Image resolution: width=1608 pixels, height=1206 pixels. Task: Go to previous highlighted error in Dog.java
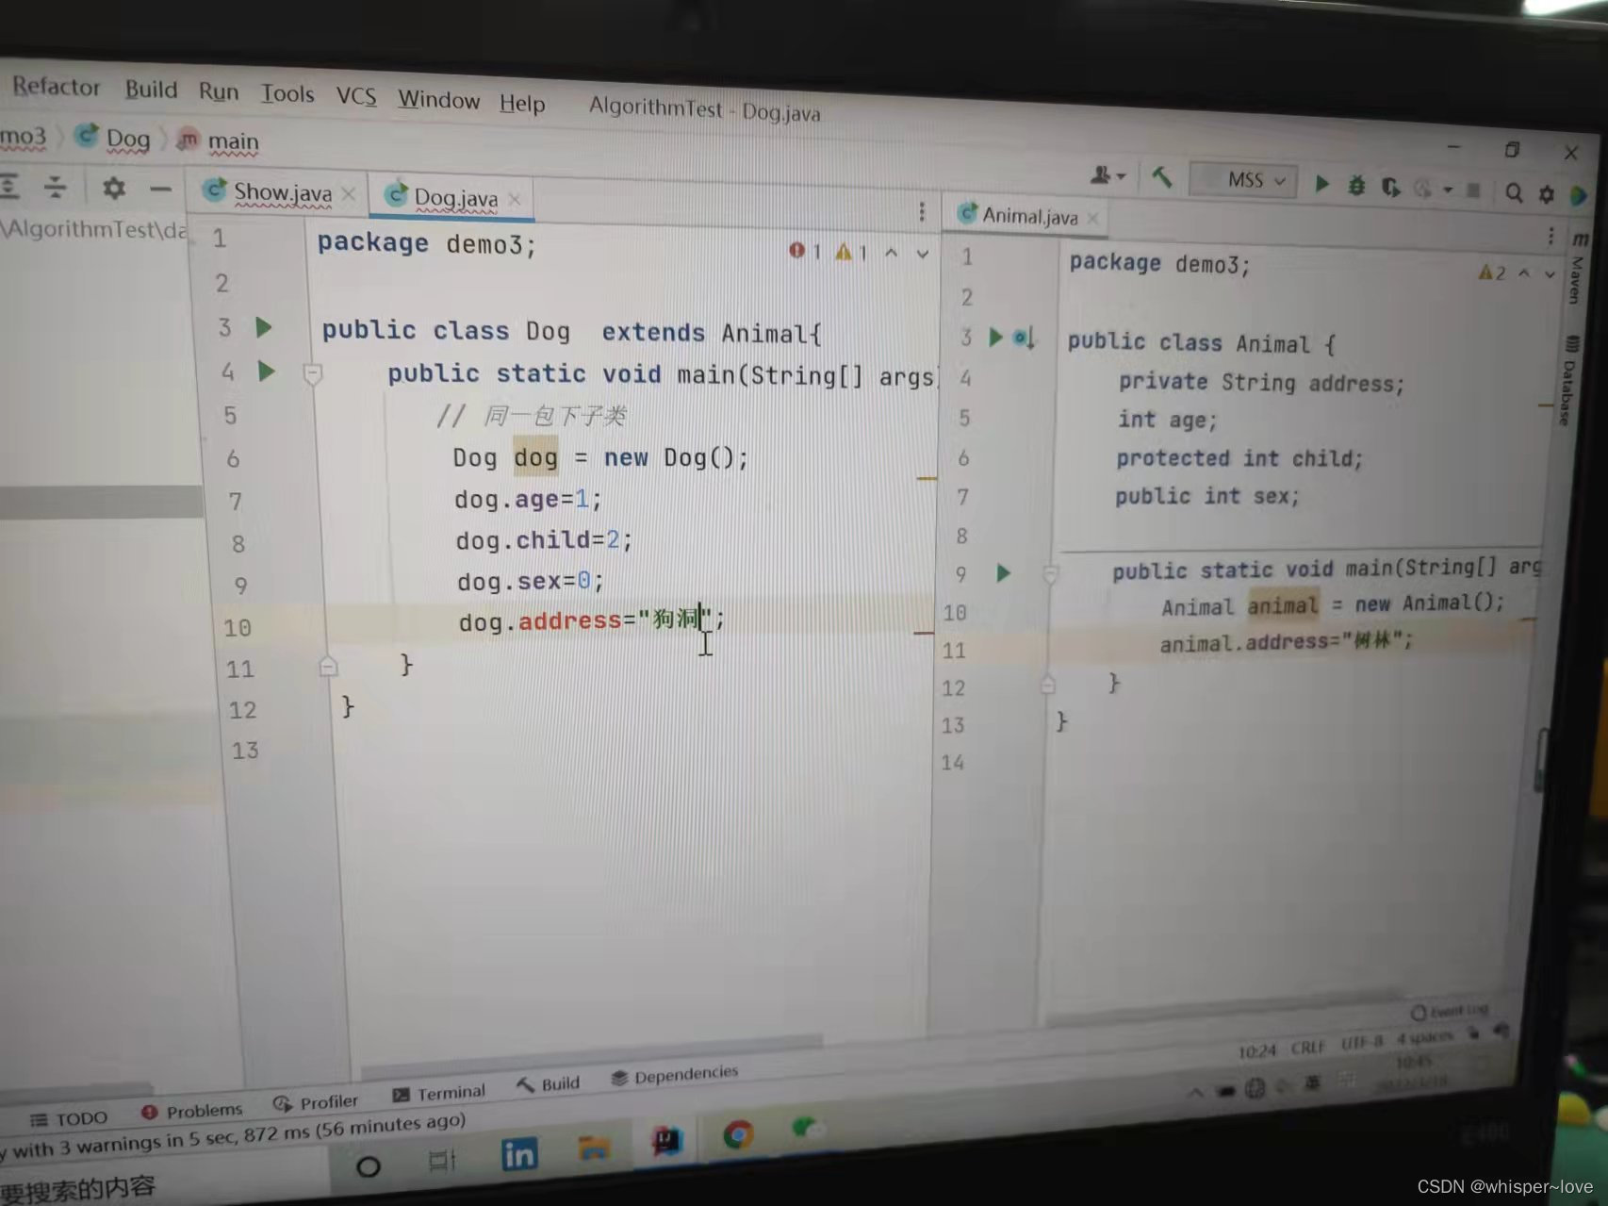(892, 253)
